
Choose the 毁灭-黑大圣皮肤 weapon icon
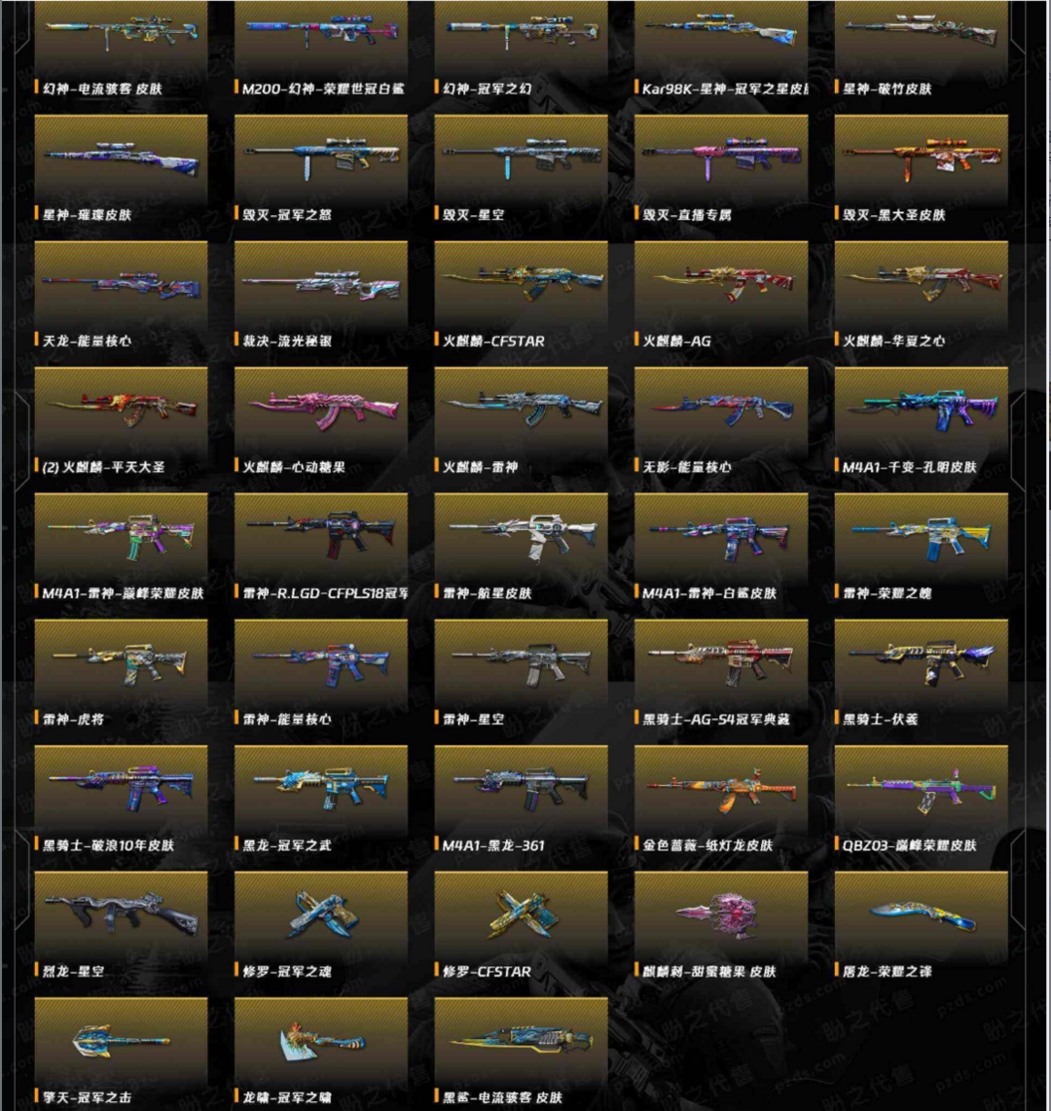(922, 156)
